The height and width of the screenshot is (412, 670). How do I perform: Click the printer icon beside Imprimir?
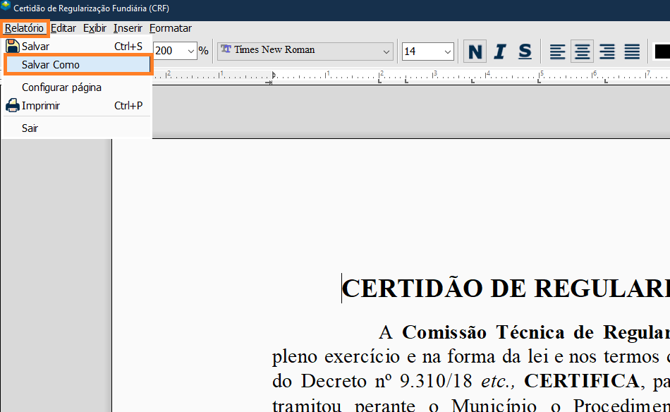pos(13,106)
